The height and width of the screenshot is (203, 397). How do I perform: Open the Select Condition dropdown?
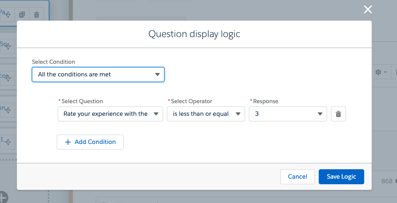click(x=98, y=75)
